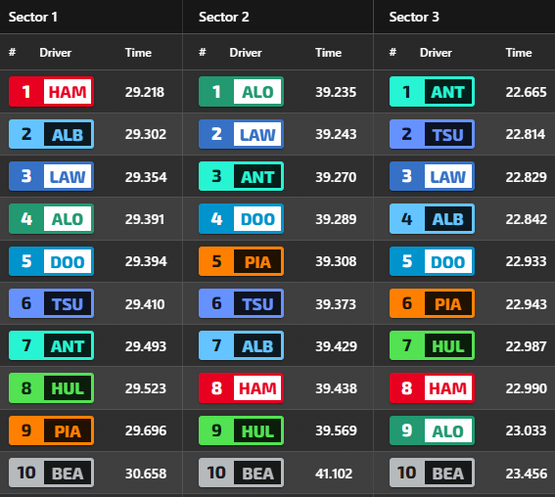The image size is (555, 497).
Task: Select HUL badge in Sector 3
Action: 432,345
